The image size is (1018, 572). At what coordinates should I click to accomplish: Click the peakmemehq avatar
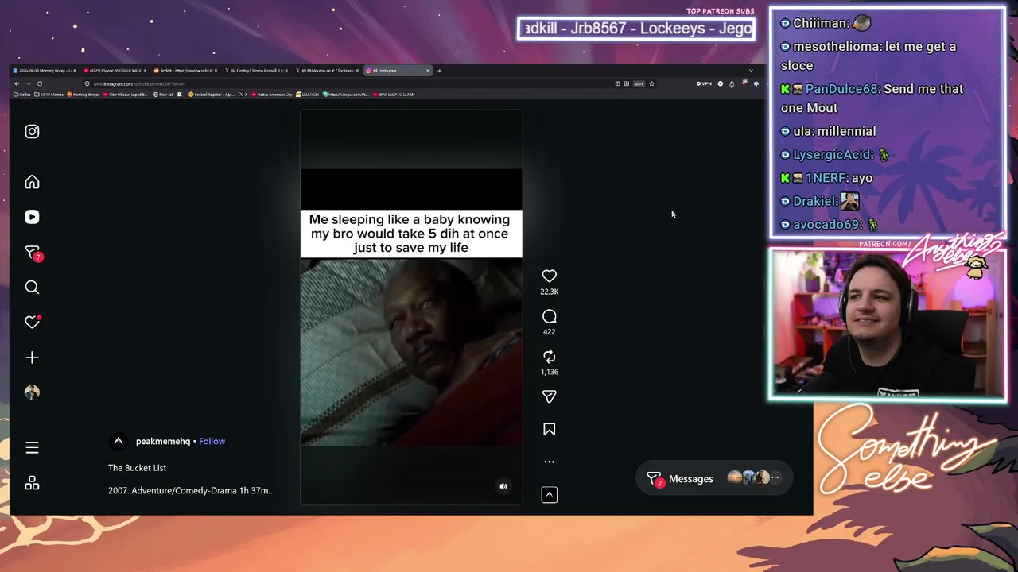[x=119, y=441]
